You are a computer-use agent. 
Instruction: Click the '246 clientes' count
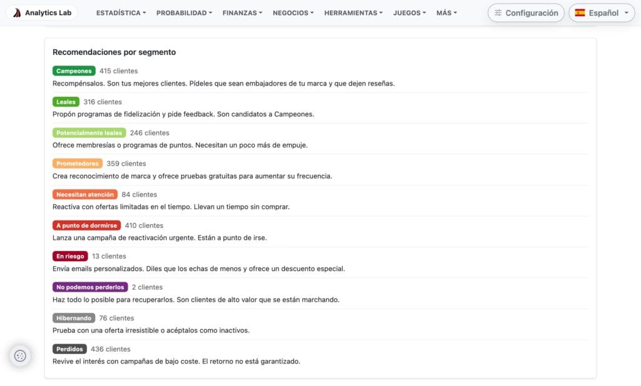tap(150, 133)
